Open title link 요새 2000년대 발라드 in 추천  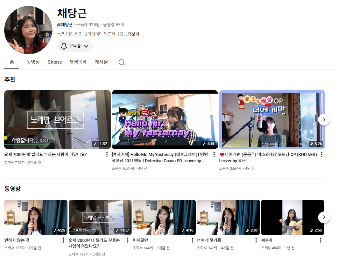[45, 154]
